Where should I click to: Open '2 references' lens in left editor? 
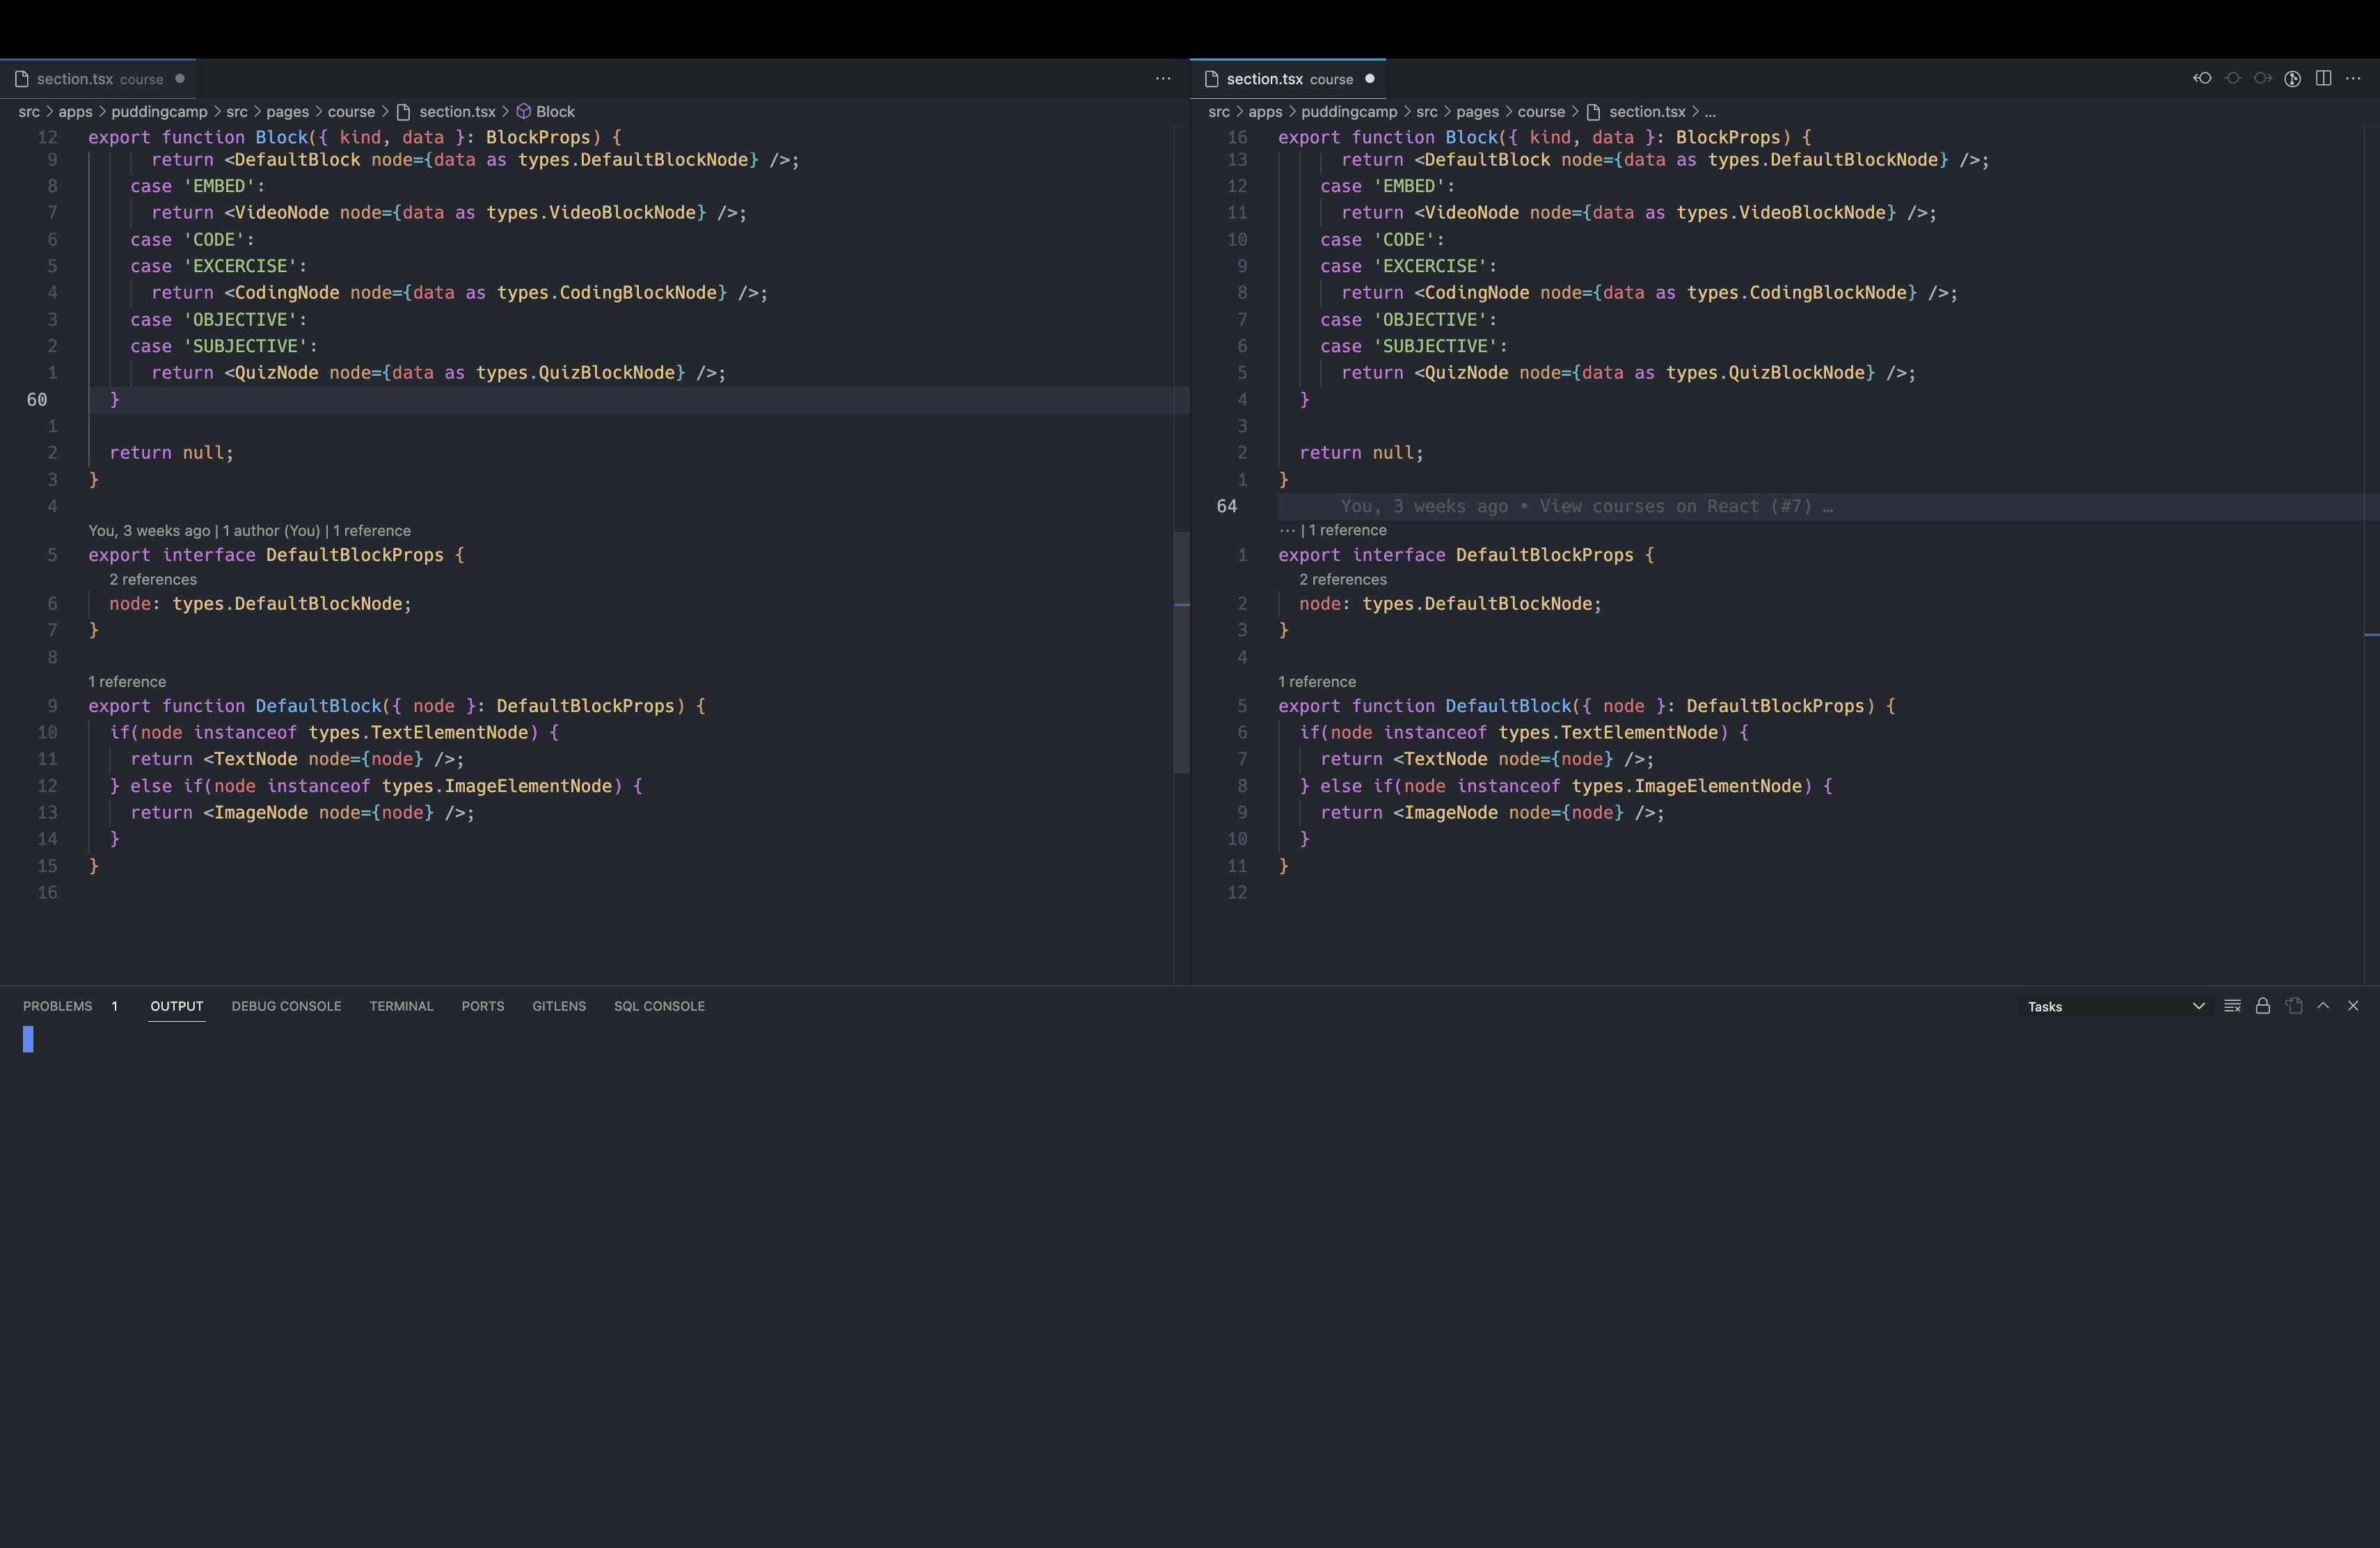[x=153, y=580]
